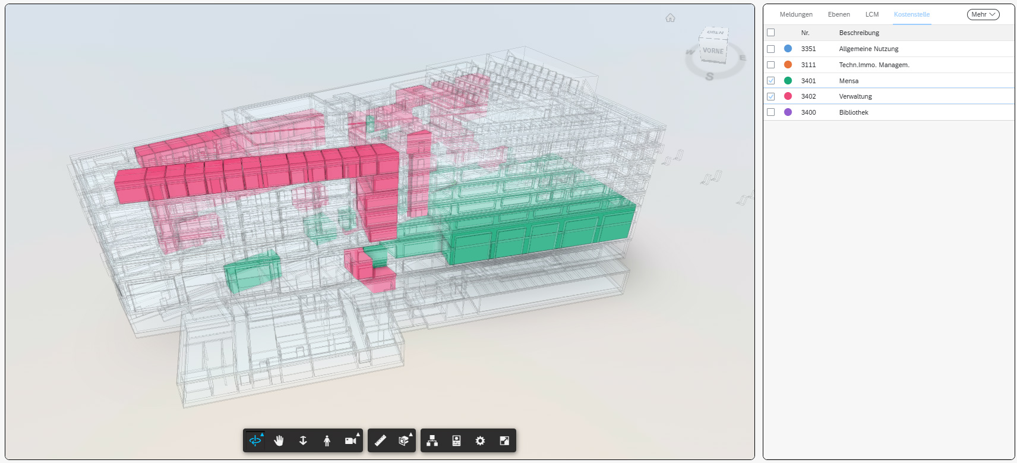Open the Ebenen tab

838,14
